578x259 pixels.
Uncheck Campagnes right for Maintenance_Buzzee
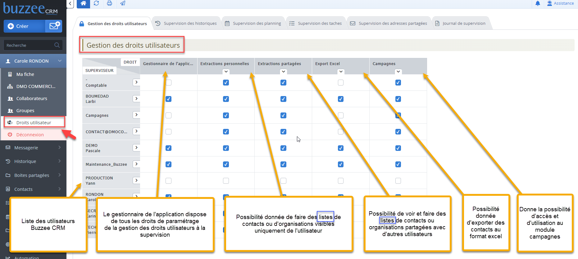(x=398, y=164)
